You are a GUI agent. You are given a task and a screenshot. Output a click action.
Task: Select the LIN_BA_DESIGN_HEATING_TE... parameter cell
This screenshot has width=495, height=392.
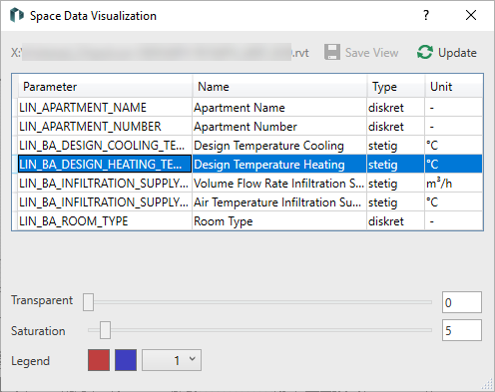click(105, 165)
